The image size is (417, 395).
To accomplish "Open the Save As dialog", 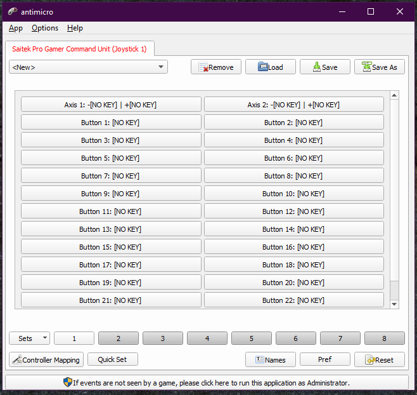I will pyautogui.click(x=380, y=67).
